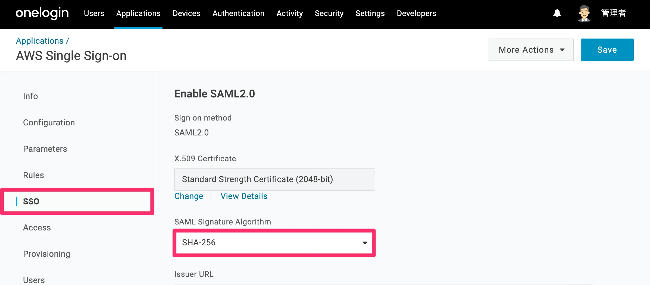Open the Security menu
Image resolution: width=650 pixels, height=285 pixels.
(329, 13)
